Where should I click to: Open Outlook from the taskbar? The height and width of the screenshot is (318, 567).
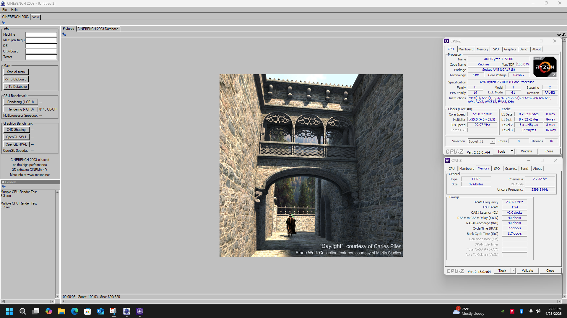coord(101,311)
